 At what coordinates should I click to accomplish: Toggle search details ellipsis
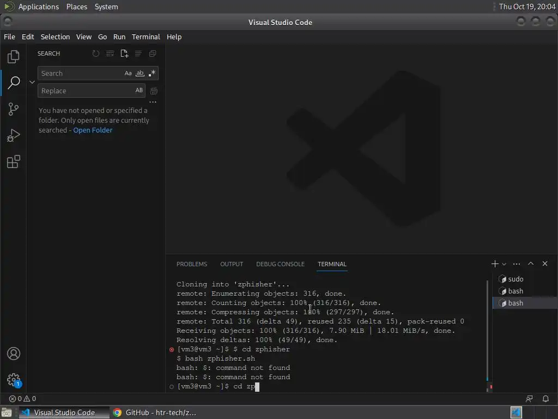point(153,102)
